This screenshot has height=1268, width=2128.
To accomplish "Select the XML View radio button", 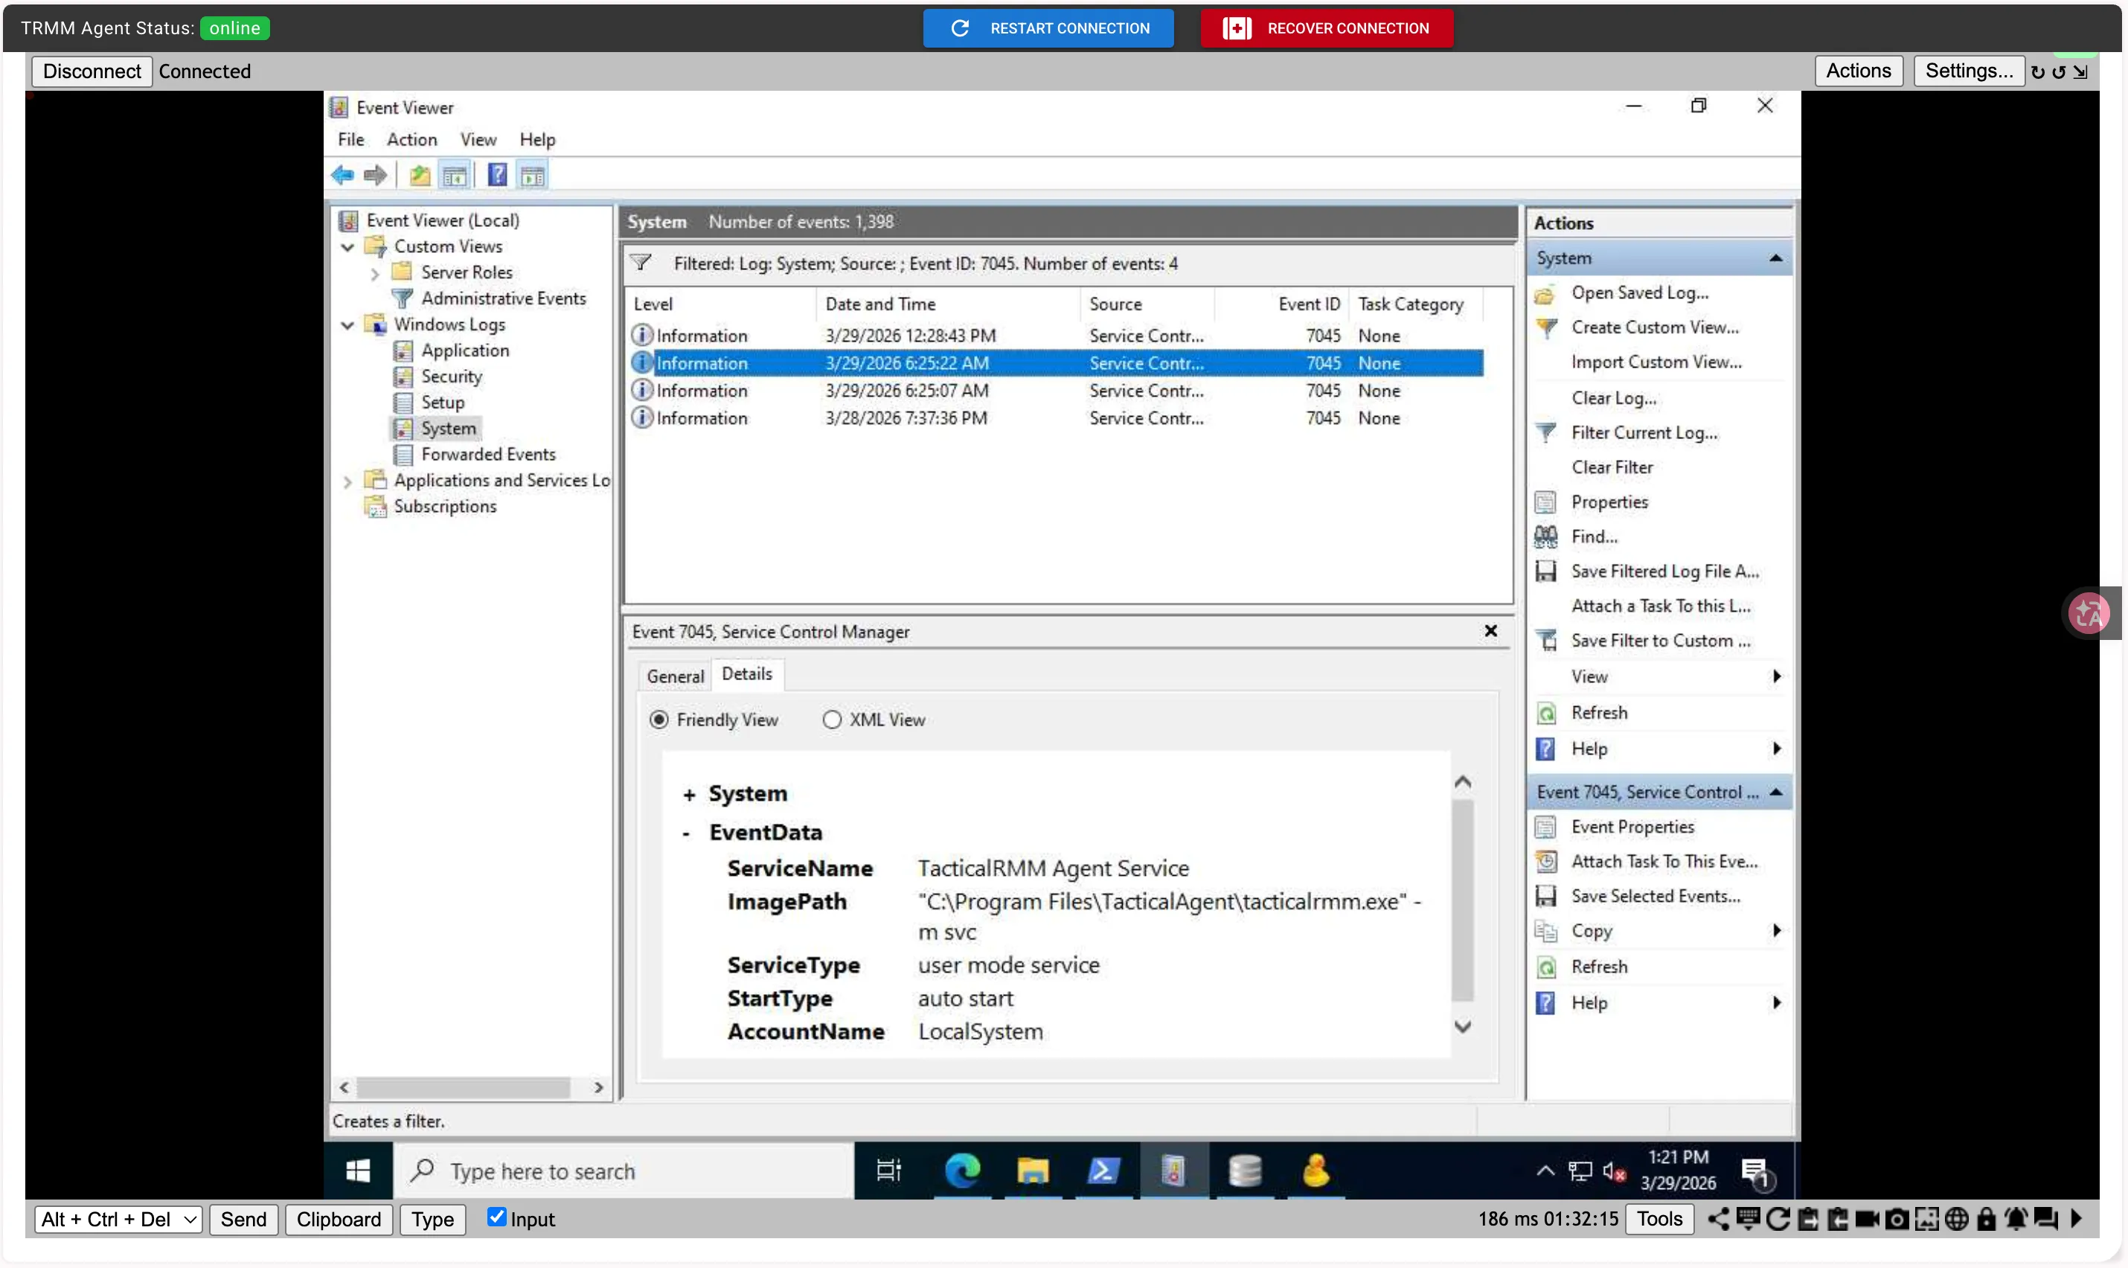I will point(831,720).
